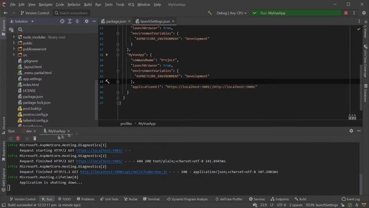Image resolution: width=369 pixels, height=208 pixels.
Task: Open the Refactor menu
Action: (x=74, y=5)
